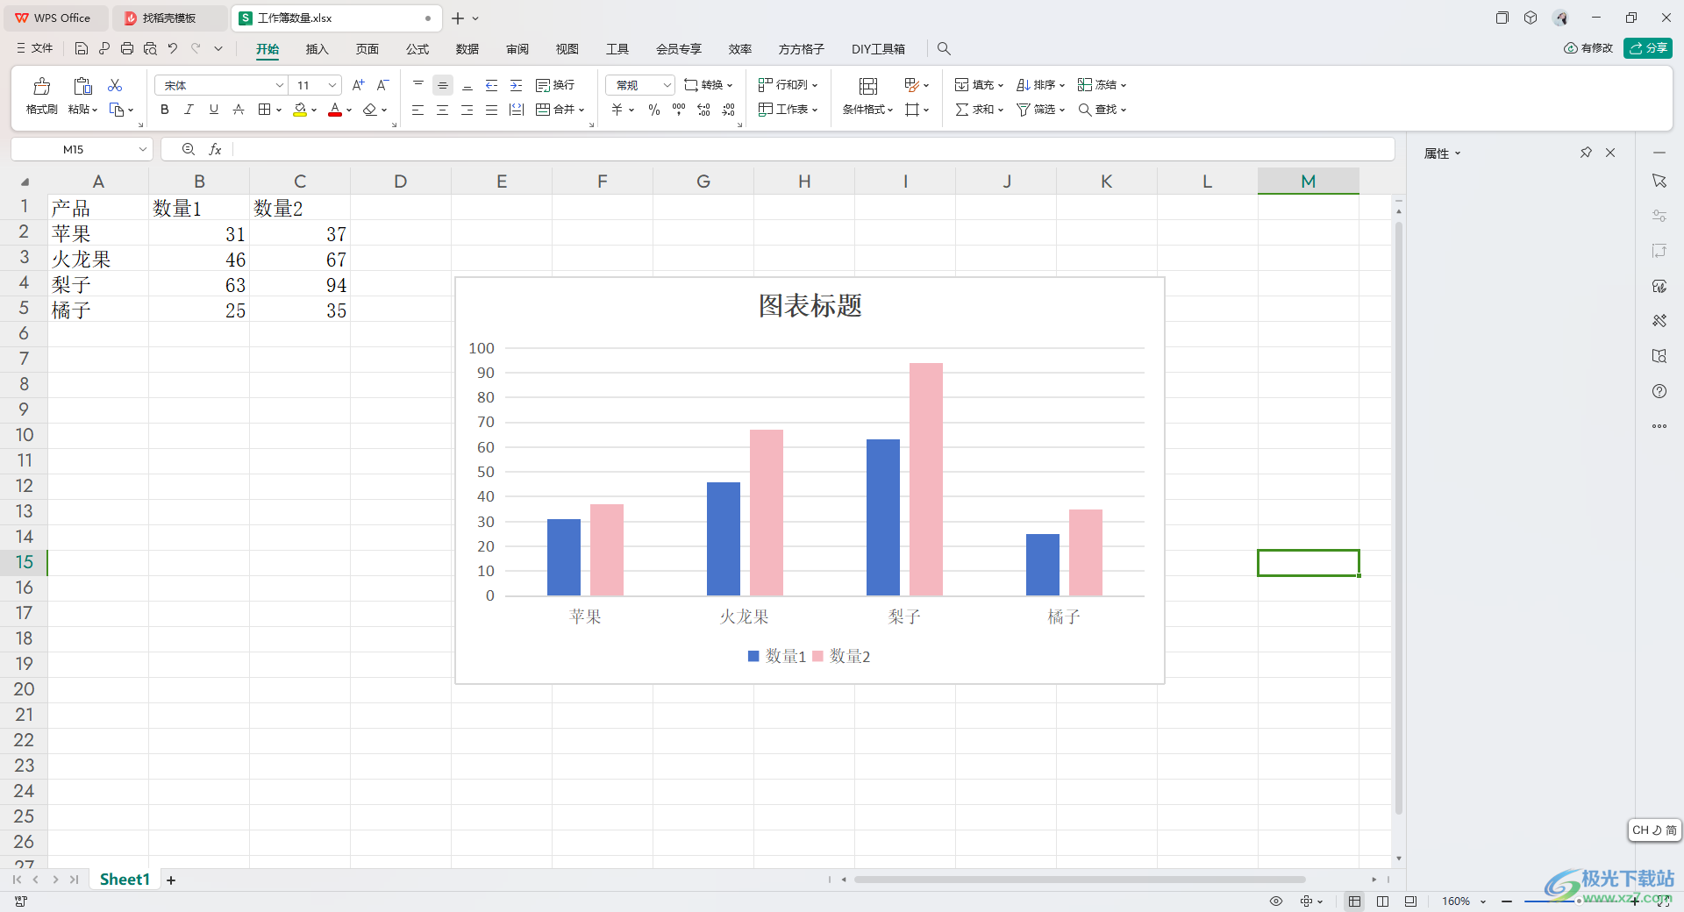
Task: Apply thousands separator number format
Action: pos(679,110)
